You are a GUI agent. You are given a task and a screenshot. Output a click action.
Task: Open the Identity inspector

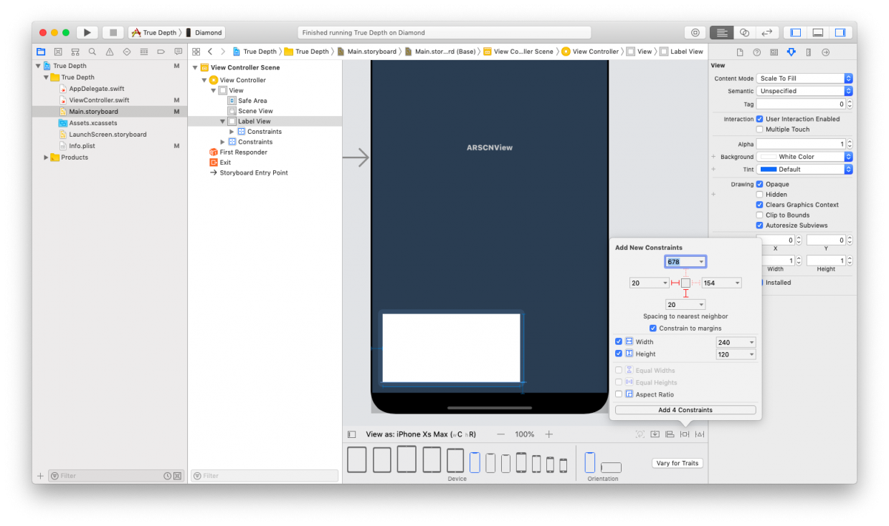pyautogui.click(x=774, y=52)
